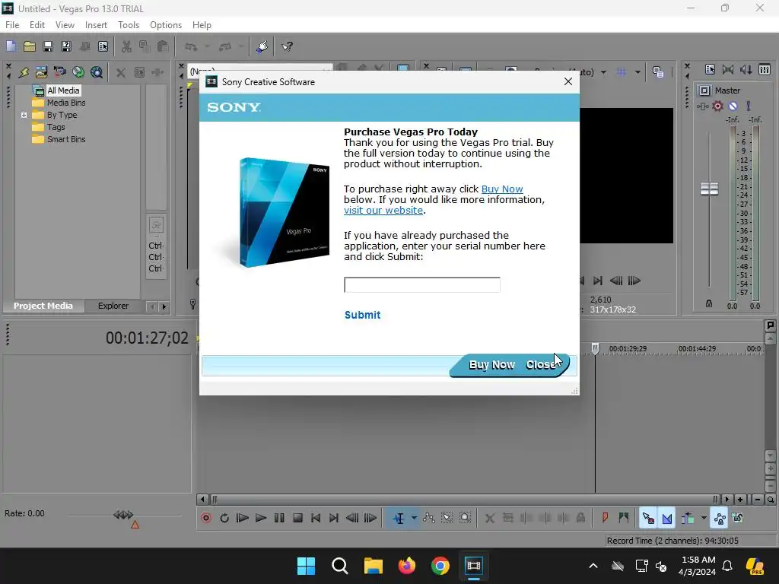Viewport: 779px width, 584px height.
Task: Open the Properties toolbar icon
Action: pyautogui.click(x=103, y=46)
